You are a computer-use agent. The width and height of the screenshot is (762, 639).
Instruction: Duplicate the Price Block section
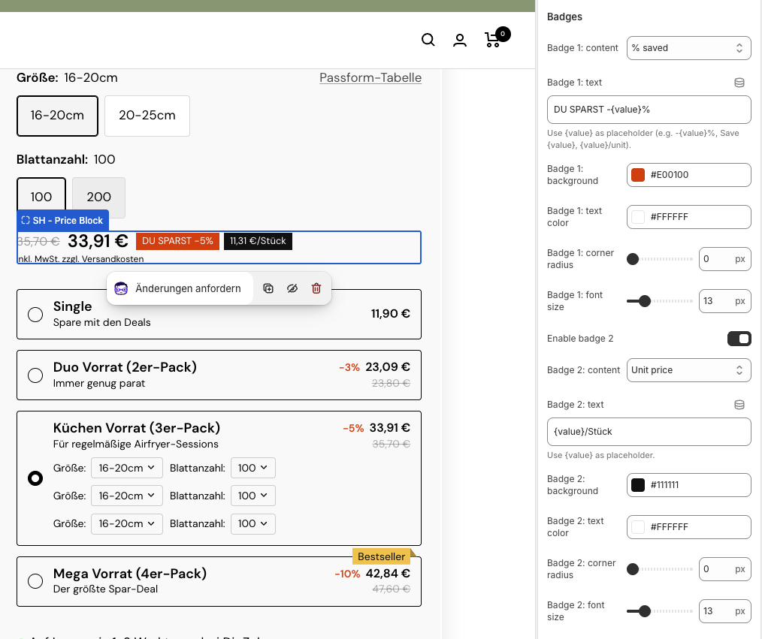click(268, 288)
